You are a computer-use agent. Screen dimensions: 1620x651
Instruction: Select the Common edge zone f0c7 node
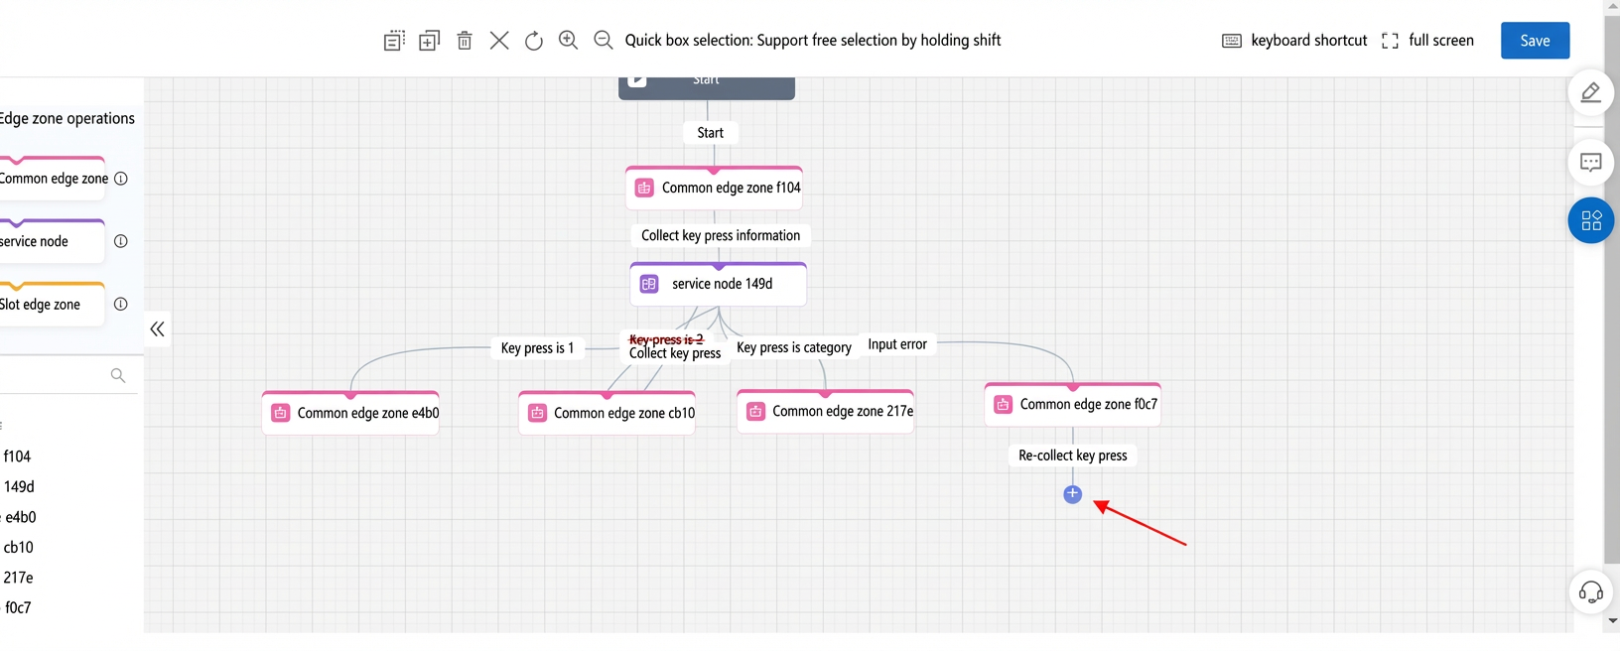1073,404
